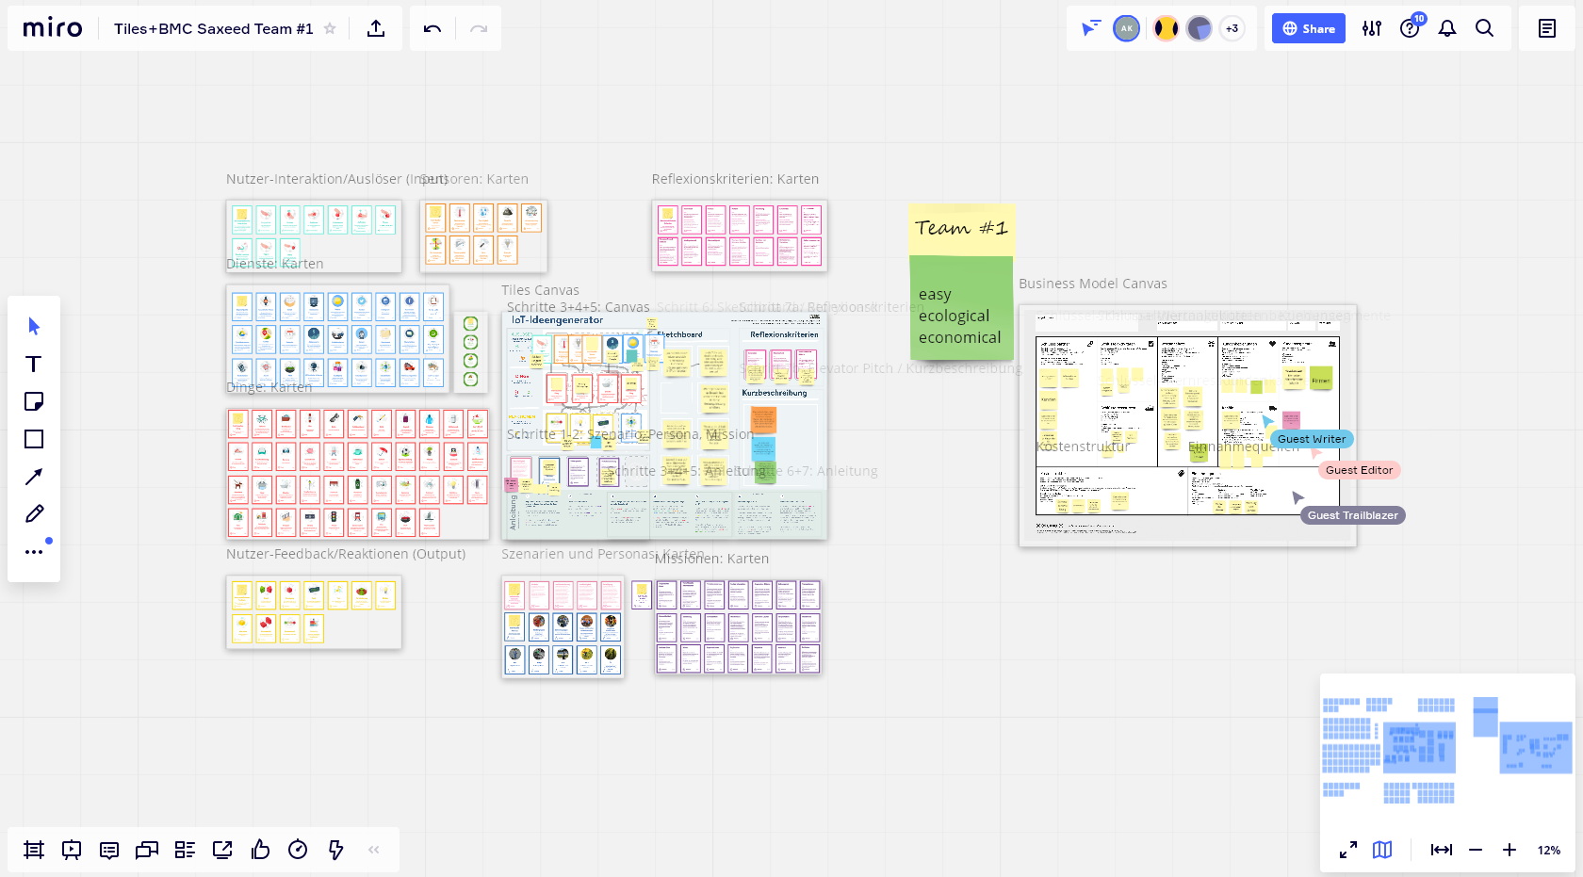Start Presentation mode

[71, 849]
